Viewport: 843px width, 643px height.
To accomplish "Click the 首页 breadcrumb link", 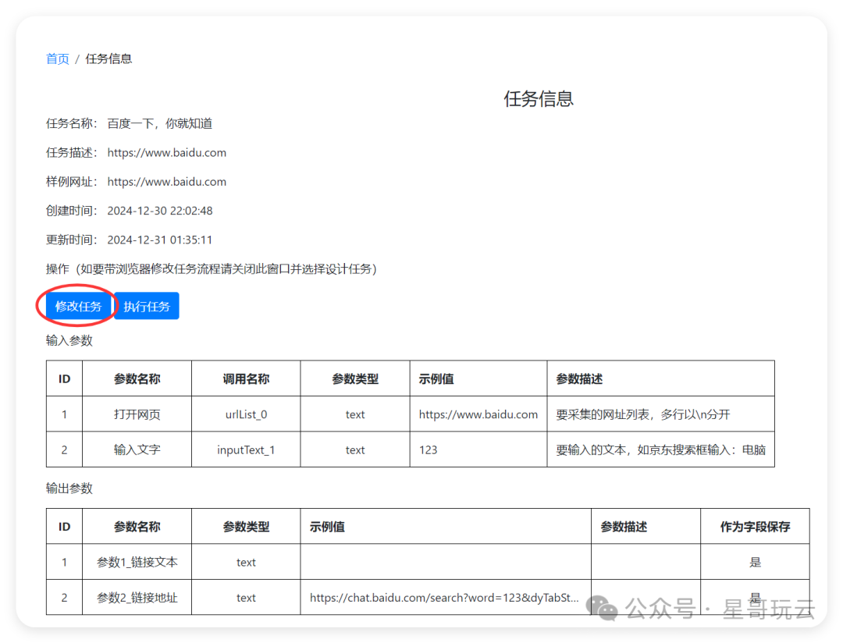I will (x=58, y=59).
